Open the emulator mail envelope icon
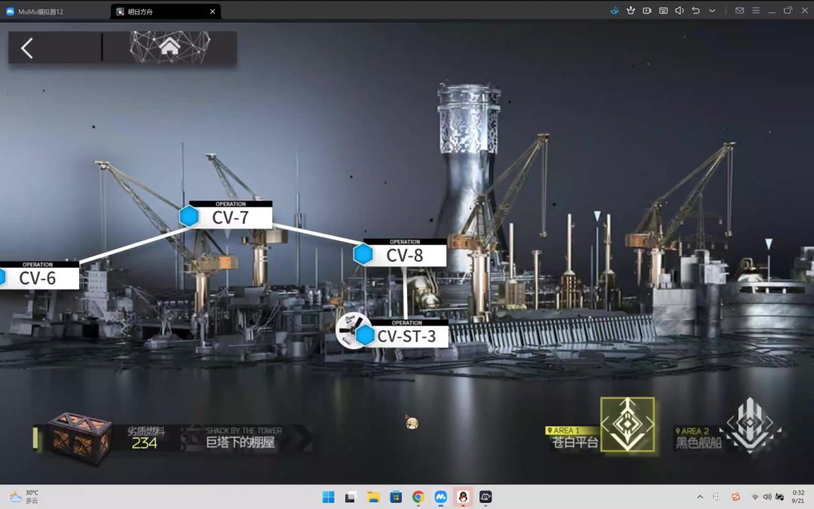 pos(740,11)
